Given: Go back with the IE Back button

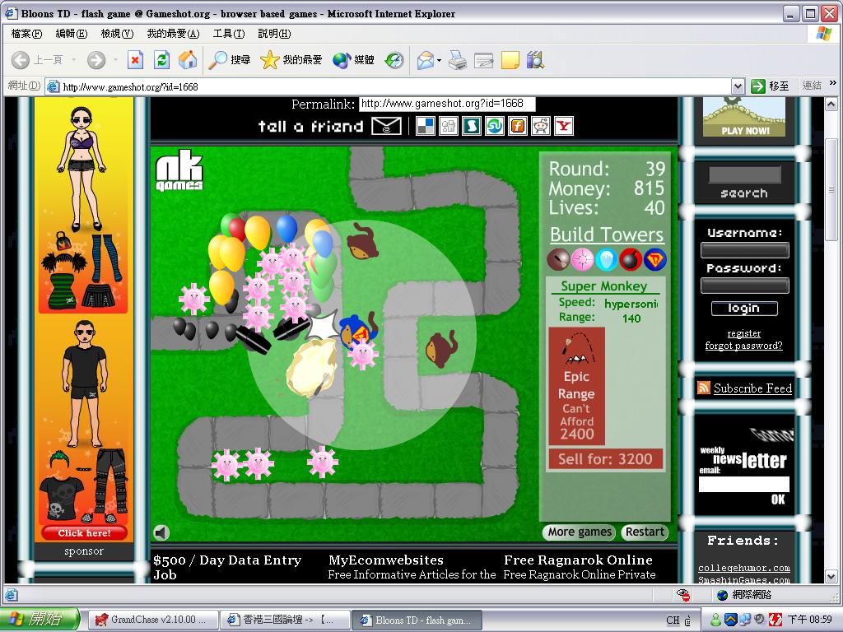Looking at the screenshot, I should tap(36, 59).
